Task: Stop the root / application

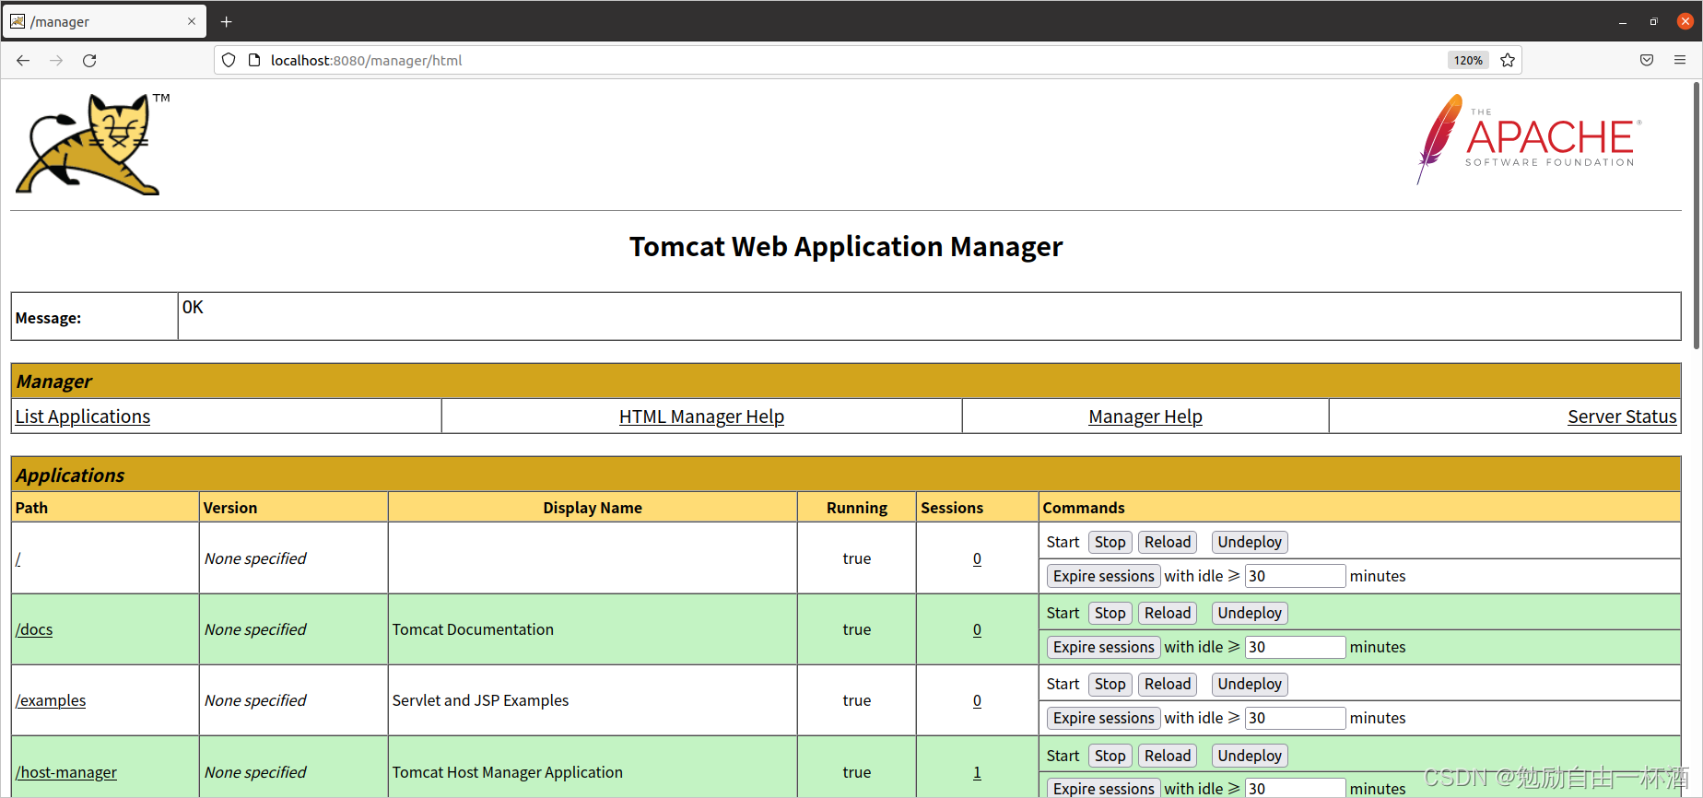Action: point(1110,542)
